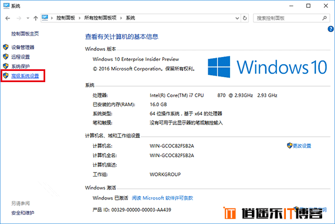The height and width of the screenshot is (224, 335).
Task: Go back with the back arrow
Action: [8, 18]
